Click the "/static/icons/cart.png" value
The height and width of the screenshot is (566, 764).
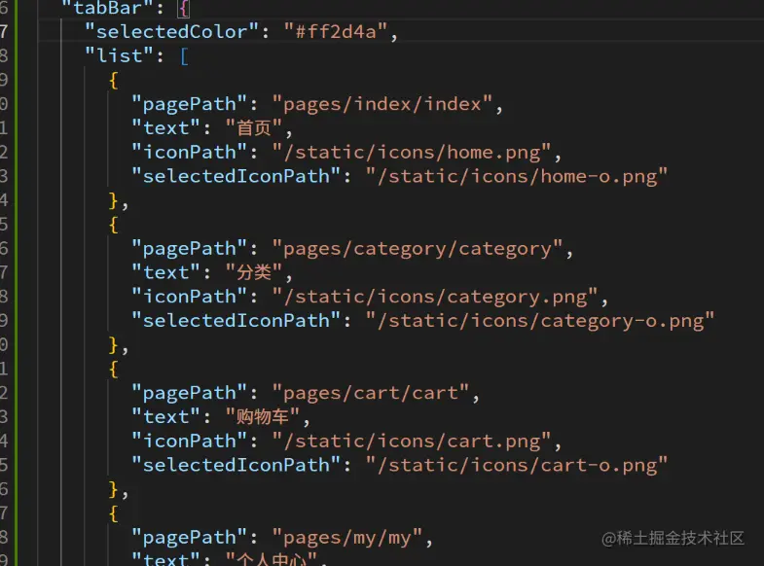tap(412, 441)
